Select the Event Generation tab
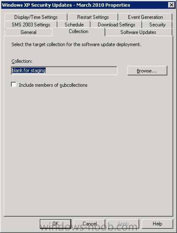Viewport: 177px width, 233px height. [x=145, y=17]
